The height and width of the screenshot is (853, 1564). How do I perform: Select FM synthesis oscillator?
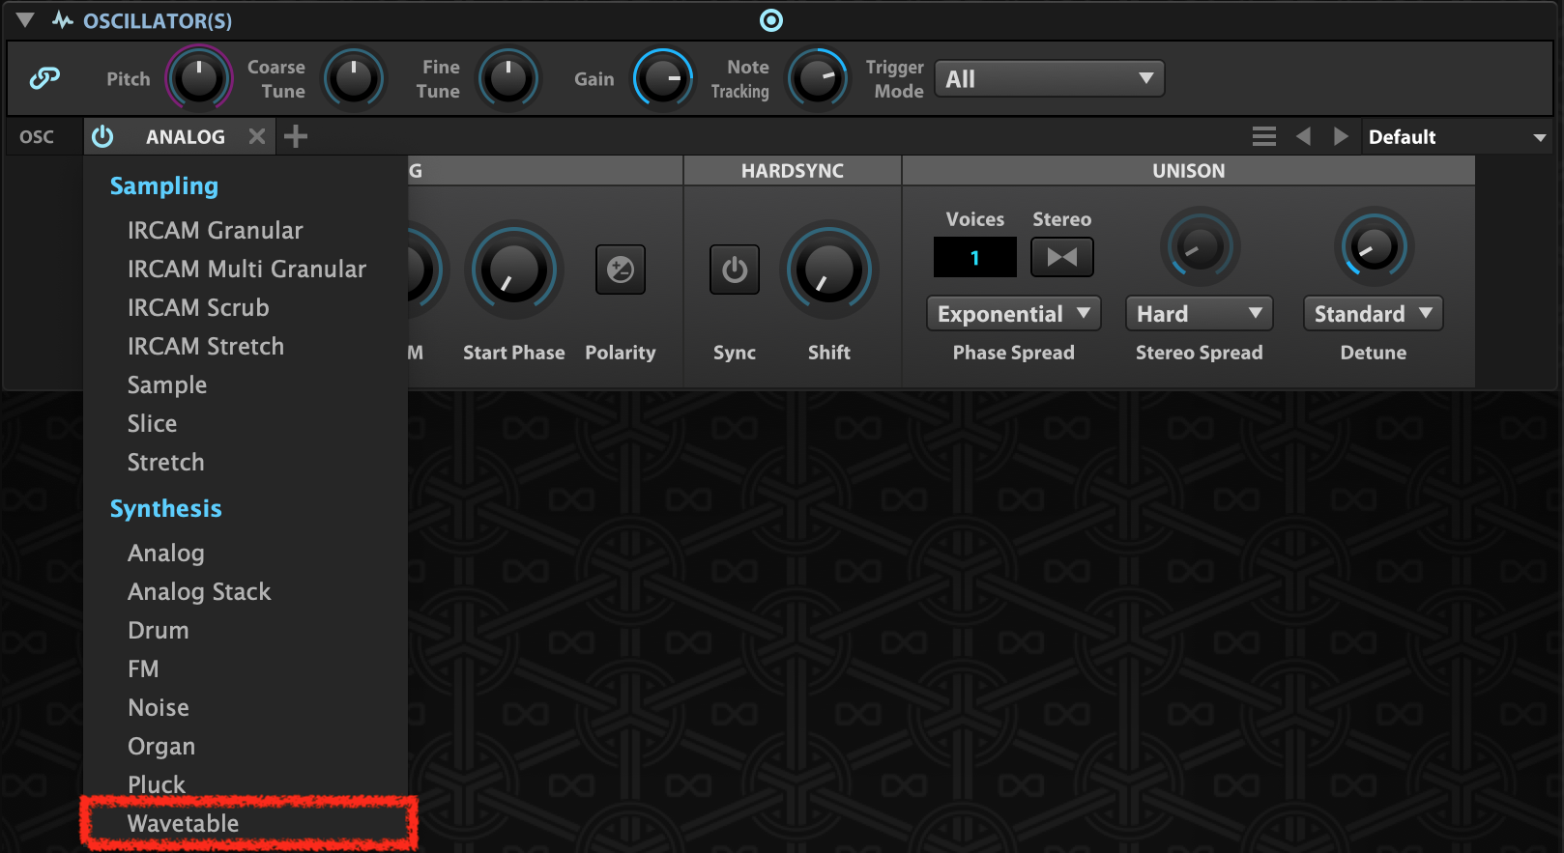point(246,668)
